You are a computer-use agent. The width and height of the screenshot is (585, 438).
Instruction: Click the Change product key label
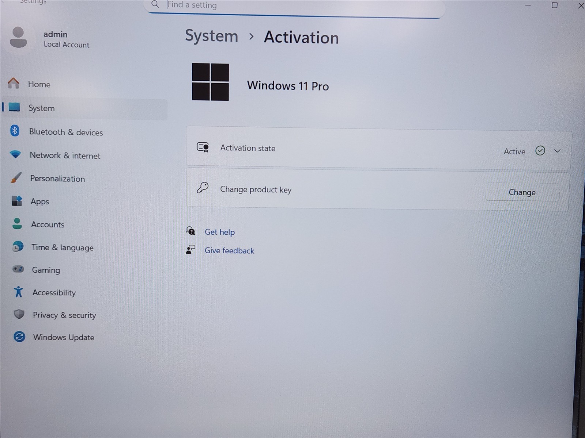pos(256,189)
